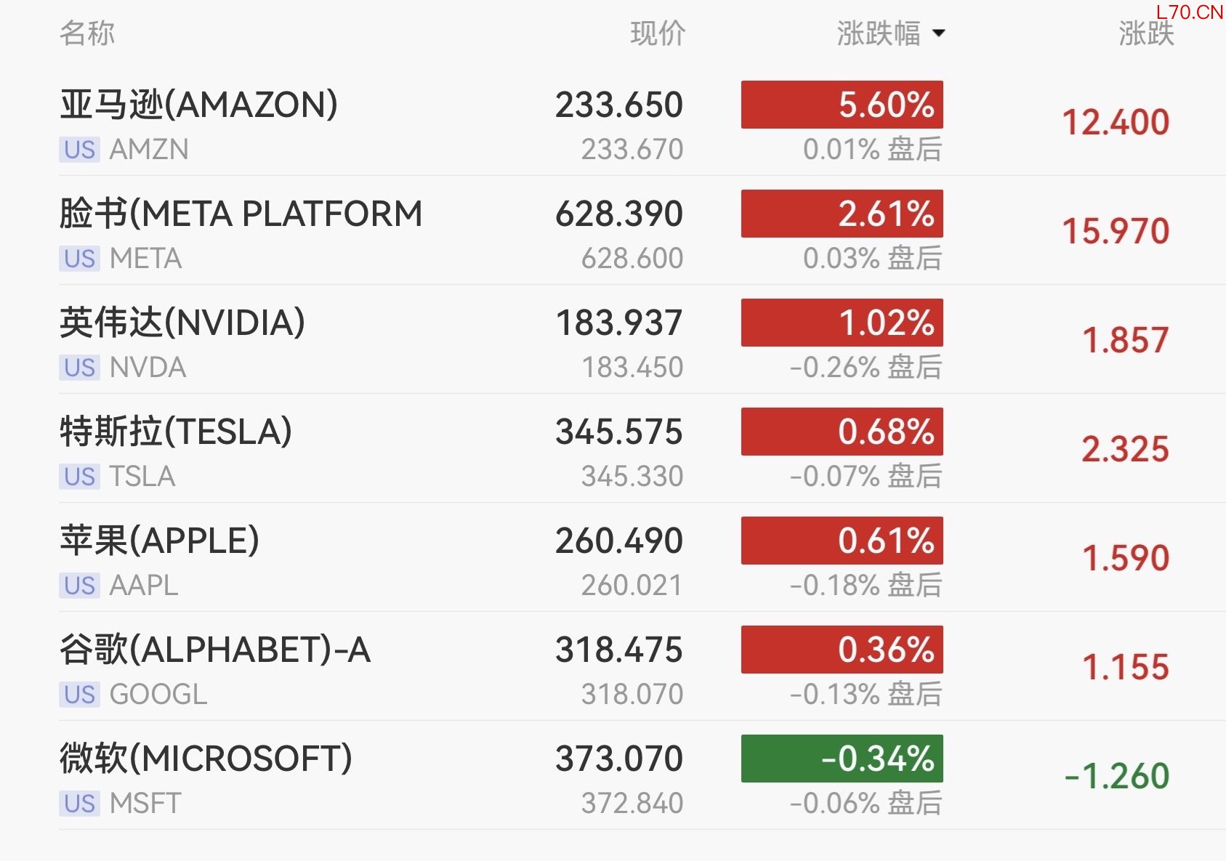Sort list by 涨跌幅 column header
This screenshot has width=1226, height=861.
[878, 33]
